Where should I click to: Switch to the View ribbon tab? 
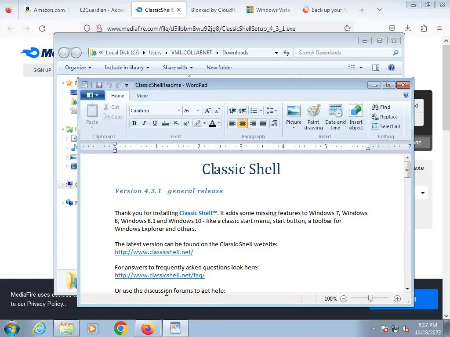coord(142,96)
